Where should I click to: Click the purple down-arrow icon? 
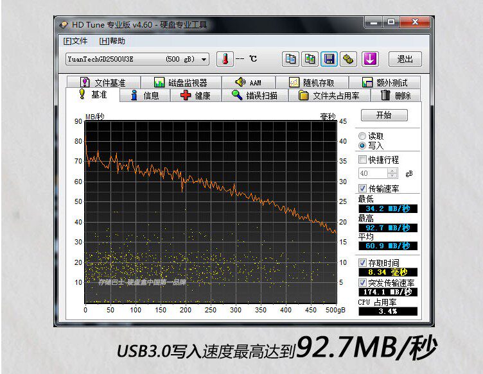369,59
